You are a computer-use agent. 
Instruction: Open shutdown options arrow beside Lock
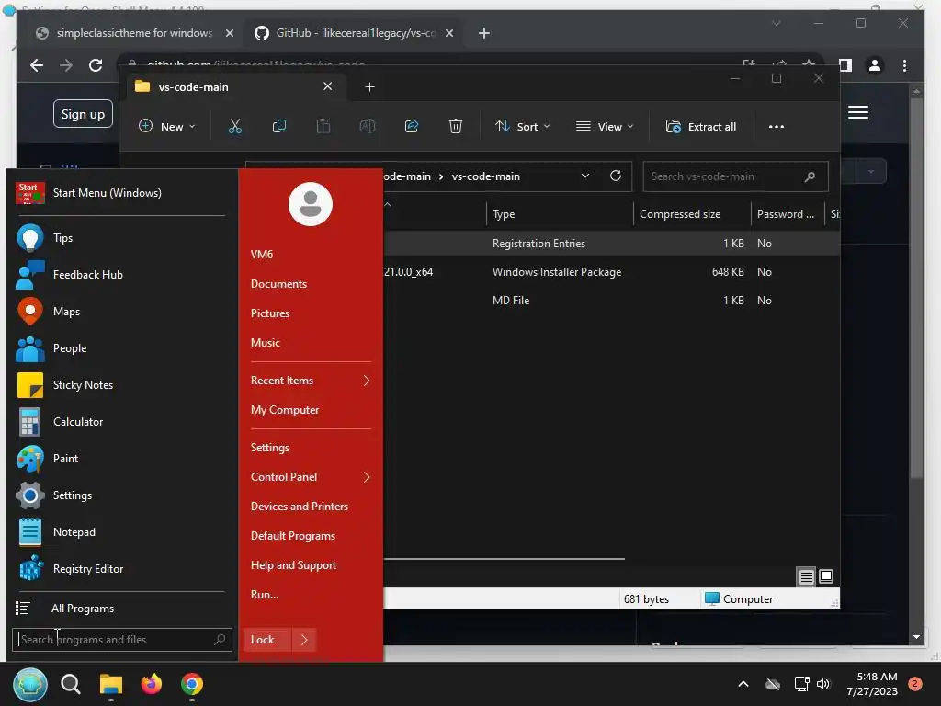pos(304,640)
